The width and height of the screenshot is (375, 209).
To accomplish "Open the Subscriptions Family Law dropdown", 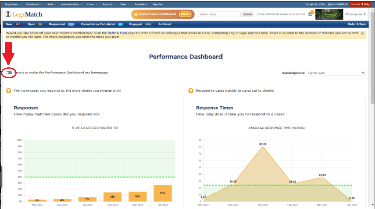I will (336, 73).
